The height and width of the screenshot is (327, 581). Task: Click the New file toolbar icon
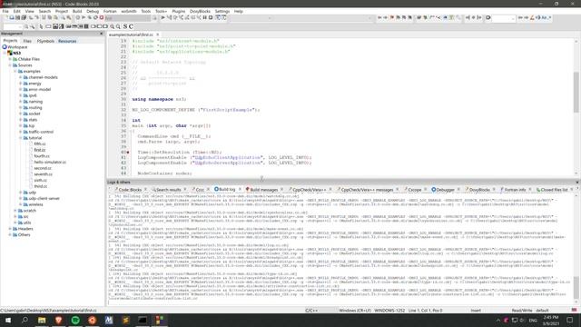[x=6, y=17]
